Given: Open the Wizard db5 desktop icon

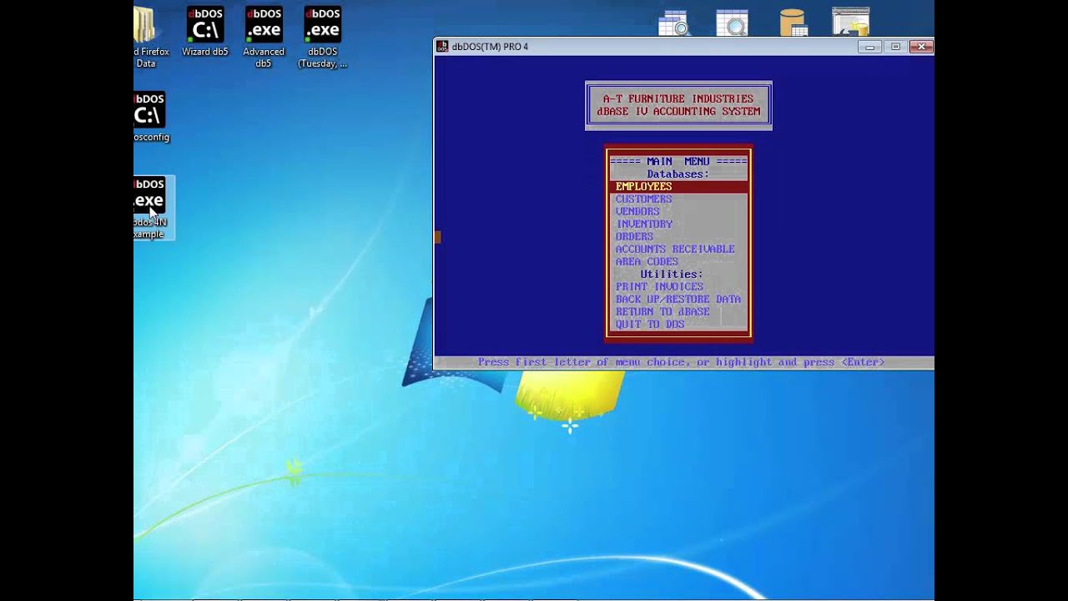Looking at the screenshot, I should click(205, 32).
